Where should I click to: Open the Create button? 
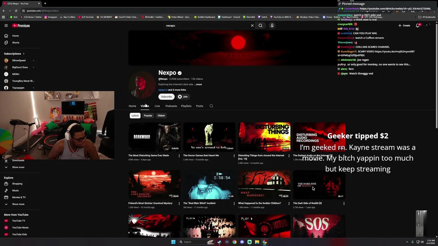(404, 26)
